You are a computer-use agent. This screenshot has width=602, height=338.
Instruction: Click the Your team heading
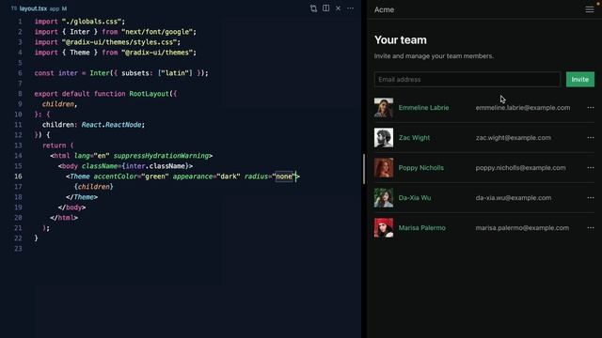(401, 39)
